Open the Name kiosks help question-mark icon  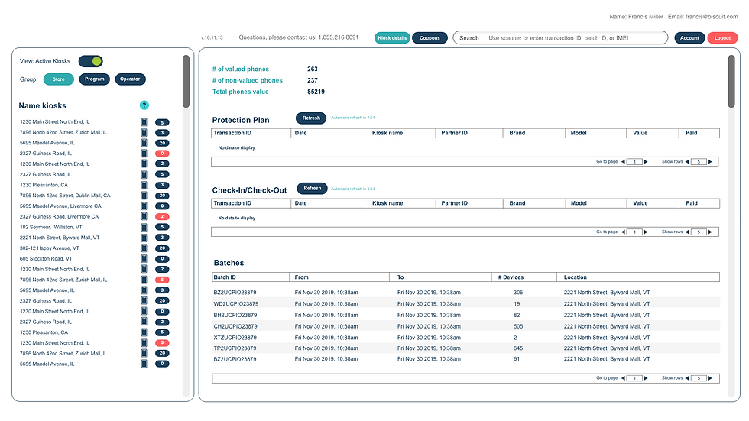point(144,105)
